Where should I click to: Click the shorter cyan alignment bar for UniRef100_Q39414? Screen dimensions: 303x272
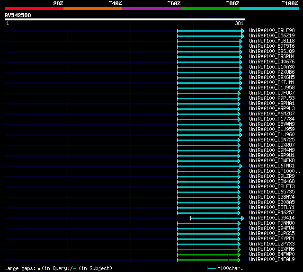click(x=216, y=219)
